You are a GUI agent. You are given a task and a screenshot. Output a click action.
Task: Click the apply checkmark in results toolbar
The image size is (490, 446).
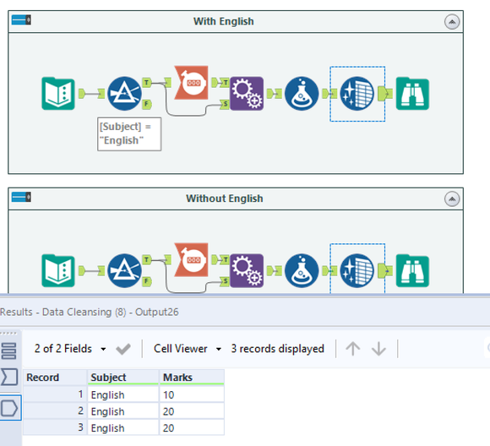coord(123,349)
